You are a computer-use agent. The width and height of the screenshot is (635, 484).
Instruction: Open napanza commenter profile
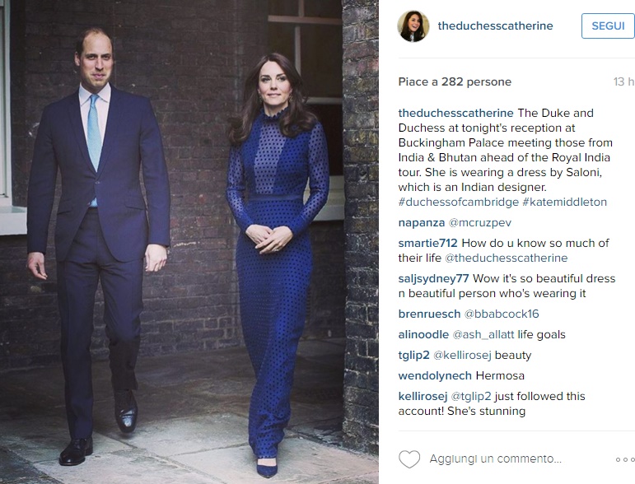422,223
